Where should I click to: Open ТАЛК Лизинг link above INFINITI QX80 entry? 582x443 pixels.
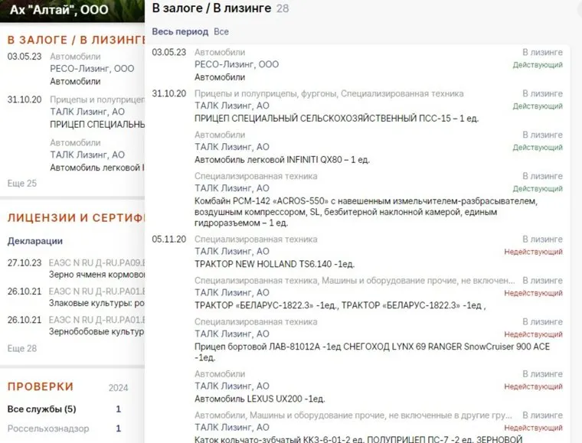[x=232, y=147]
